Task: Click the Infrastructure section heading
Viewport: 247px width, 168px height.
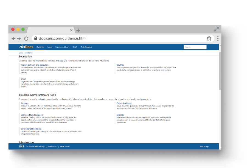Action: tap(27, 142)
